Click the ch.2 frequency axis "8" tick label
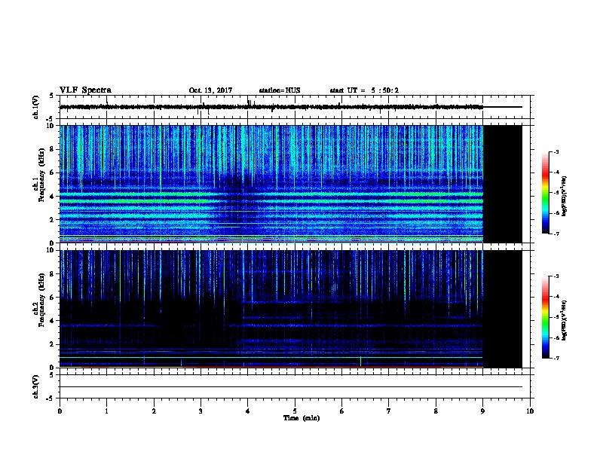 (x=52, y=274)
